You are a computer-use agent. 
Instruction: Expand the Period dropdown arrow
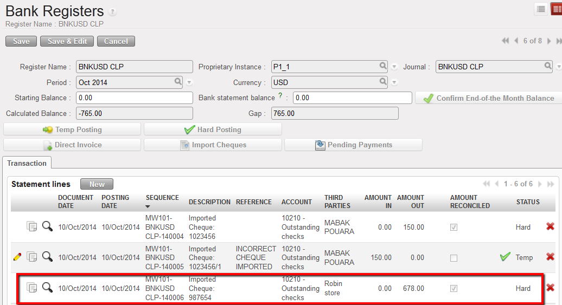point(189,83)
